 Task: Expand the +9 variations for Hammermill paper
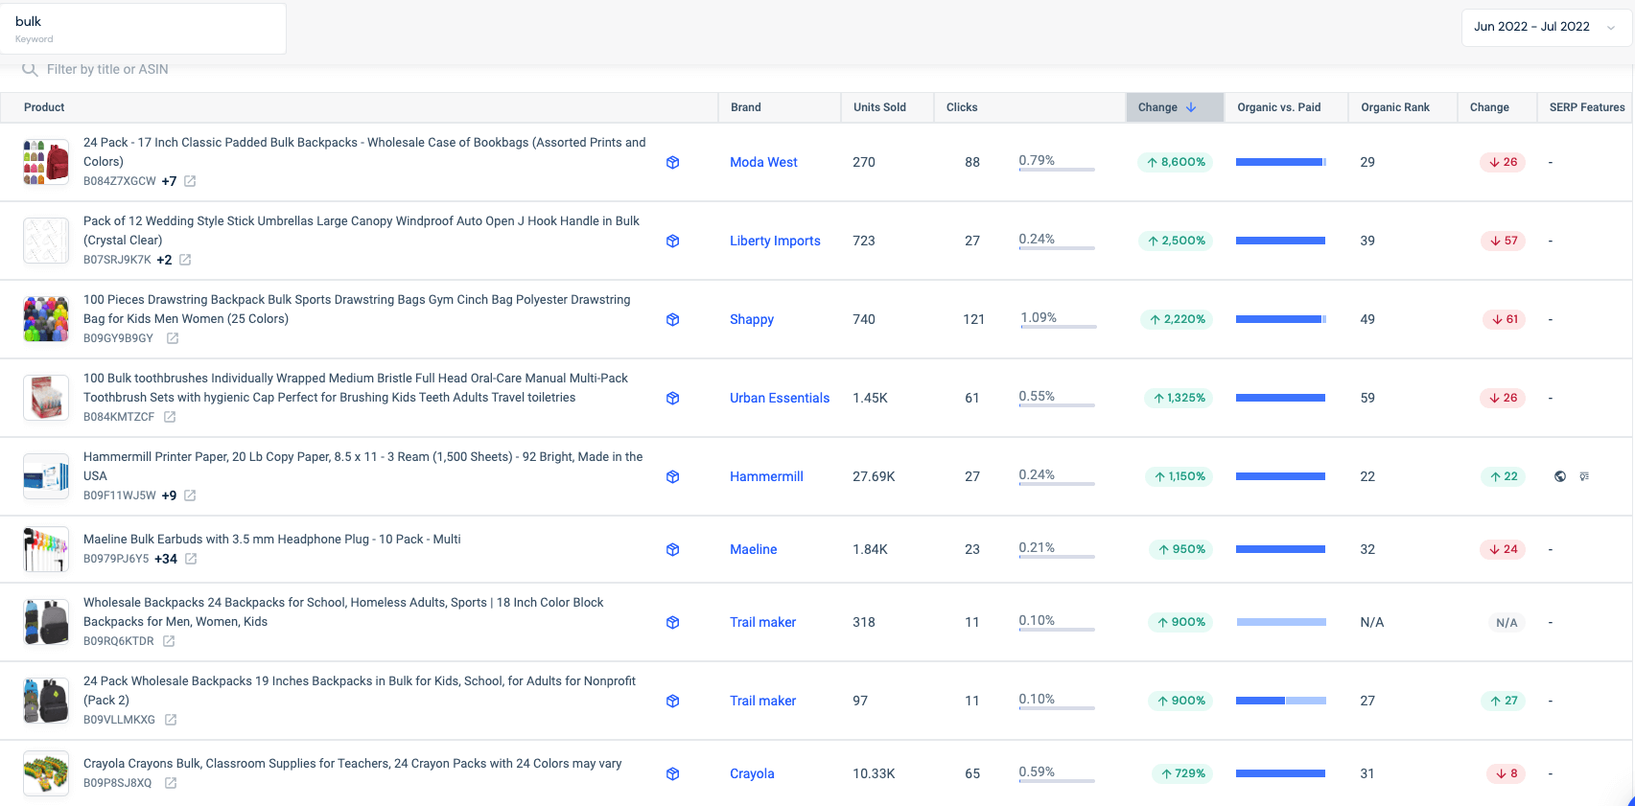pos(169,495)
